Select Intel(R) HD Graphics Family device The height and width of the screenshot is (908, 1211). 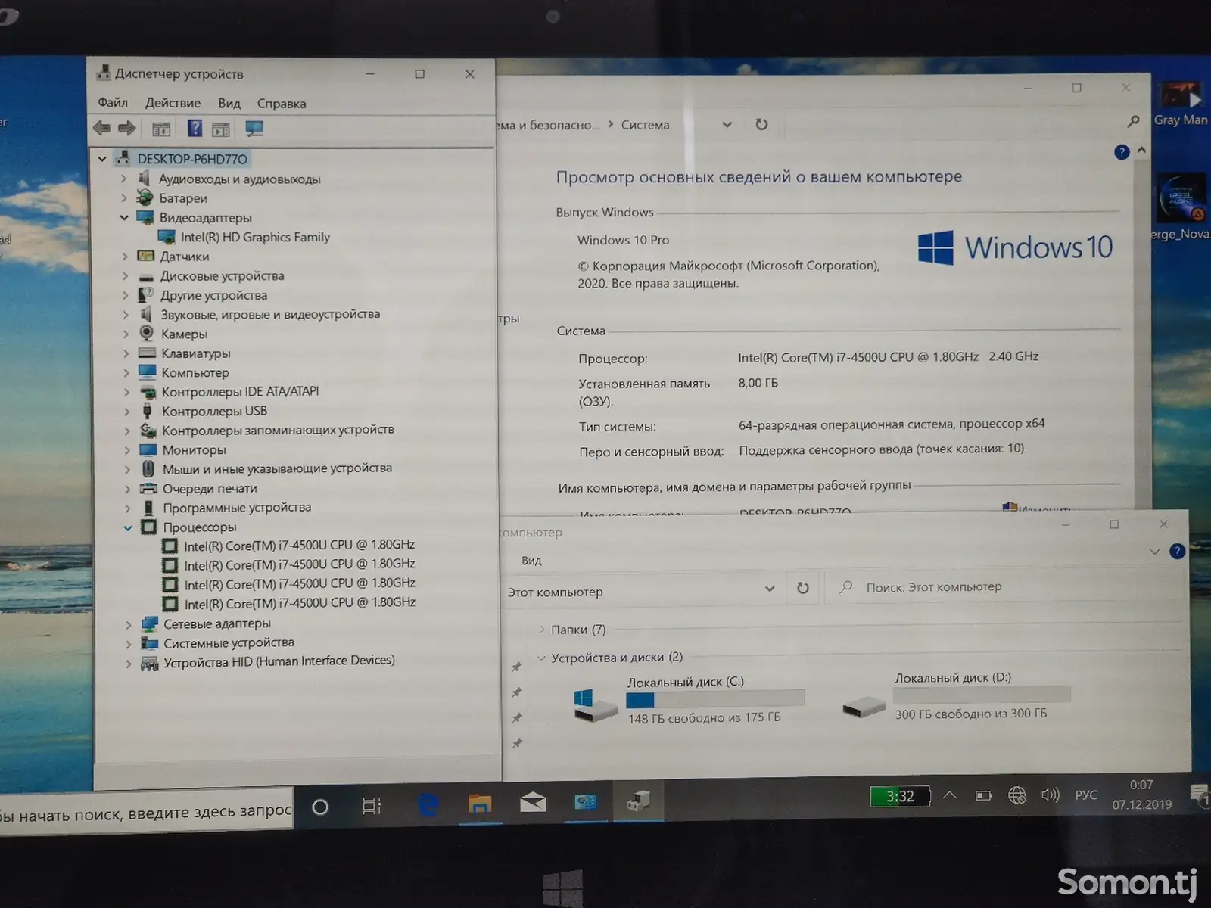(x=255, y=237)
